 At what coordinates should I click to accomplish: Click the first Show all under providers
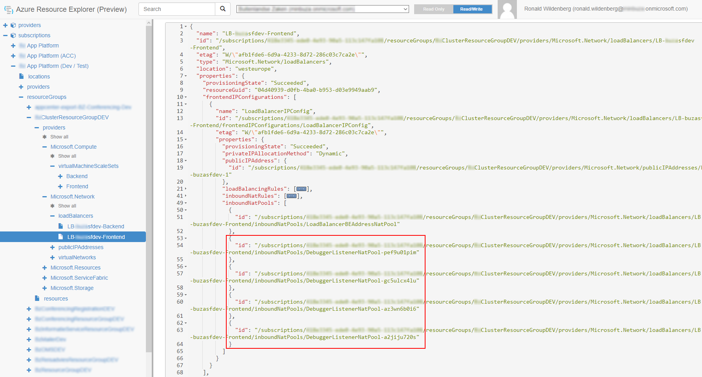(x=59, y=137)
